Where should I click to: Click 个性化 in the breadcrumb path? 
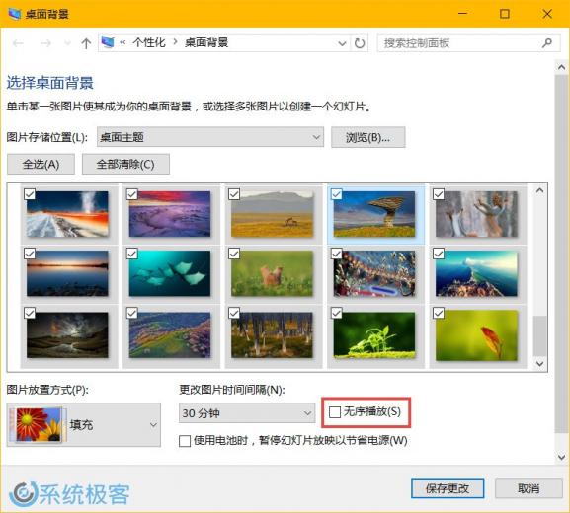[x=149, y=42]
